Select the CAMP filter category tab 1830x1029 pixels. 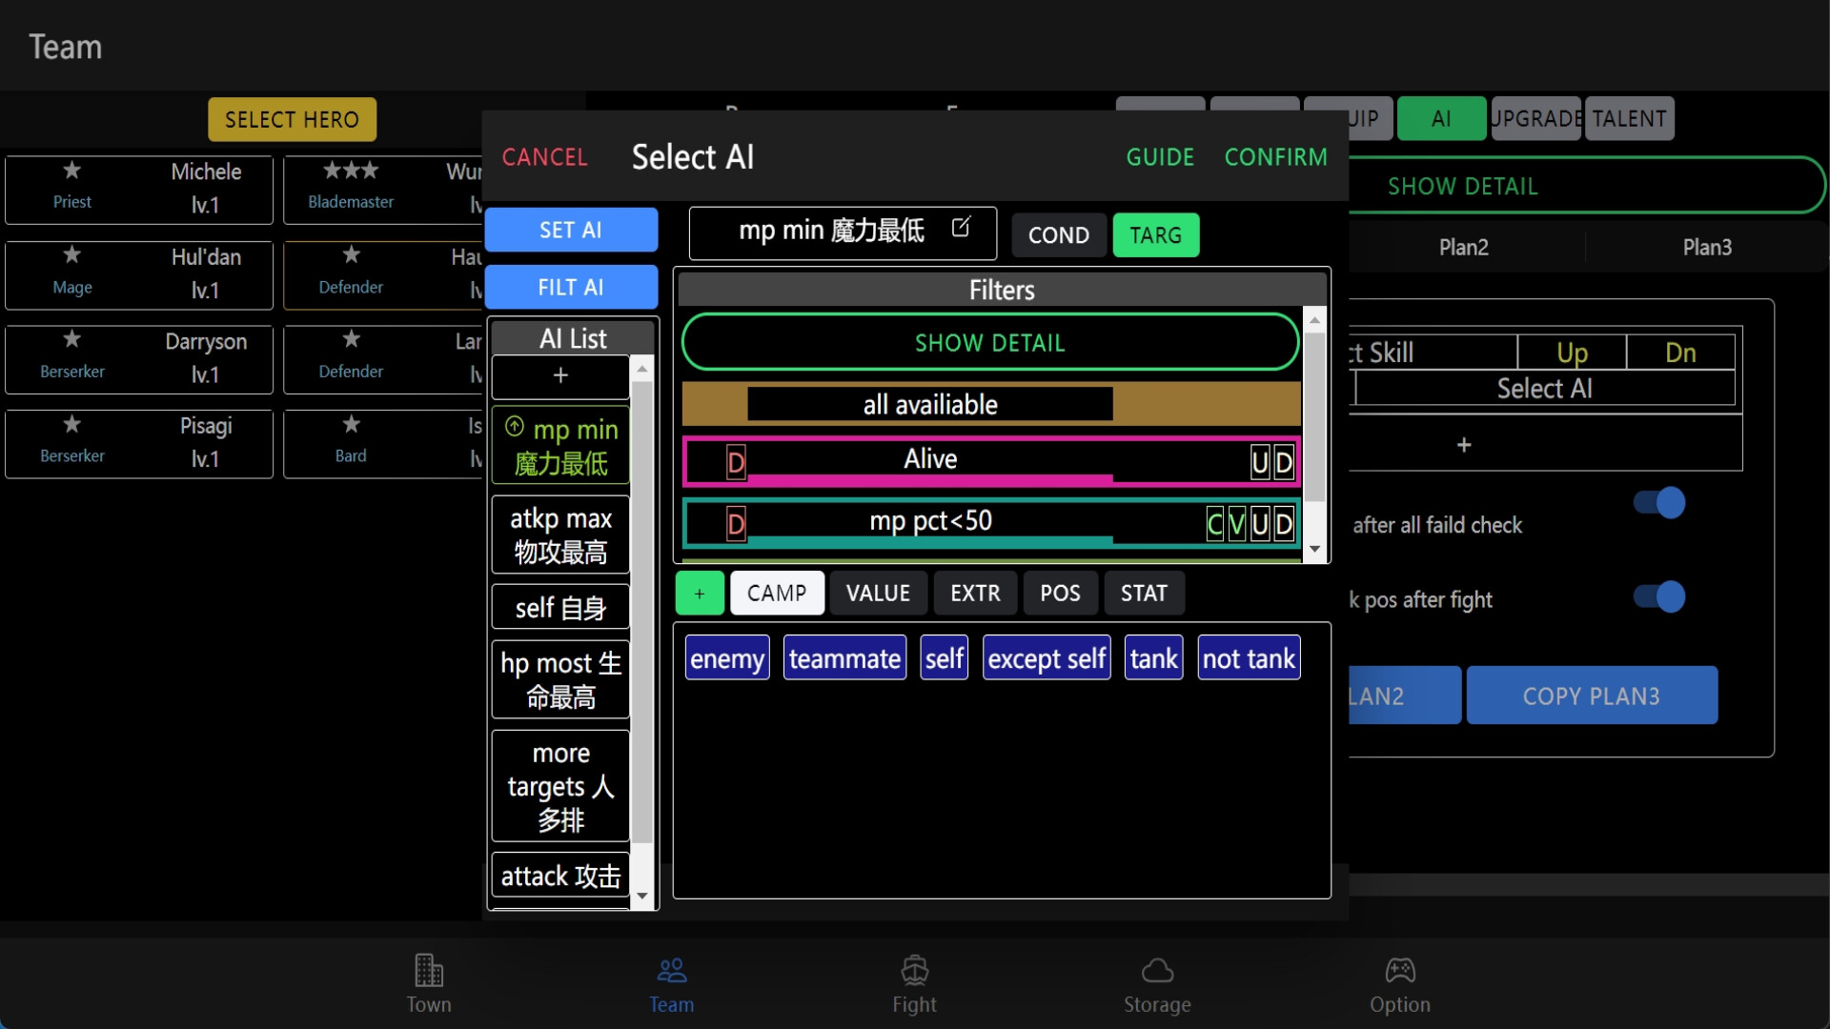click(x=777, y=593)
